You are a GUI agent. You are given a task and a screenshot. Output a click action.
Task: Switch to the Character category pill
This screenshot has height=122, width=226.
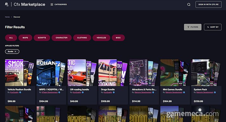(x=62, y=38)
